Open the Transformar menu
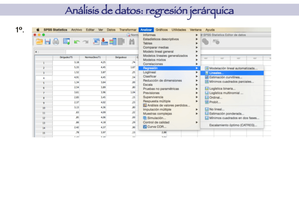This screenshot has height=224, width=299. pyautogui.click(x=128, y=30)
